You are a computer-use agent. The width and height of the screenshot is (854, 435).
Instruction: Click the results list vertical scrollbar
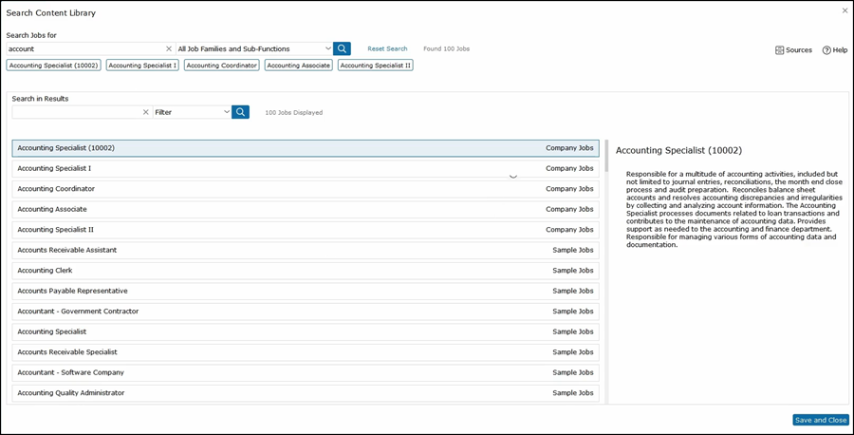point(606,157)
